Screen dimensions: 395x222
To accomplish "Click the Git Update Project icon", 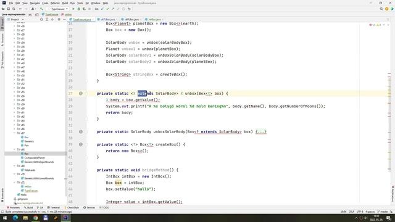I will click(102, 9).
